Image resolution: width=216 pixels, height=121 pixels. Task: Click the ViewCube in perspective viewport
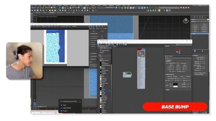coord(186,21)
